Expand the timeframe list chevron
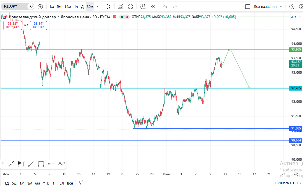This screenshot has height=186, width=303. [x=98, y=7]
